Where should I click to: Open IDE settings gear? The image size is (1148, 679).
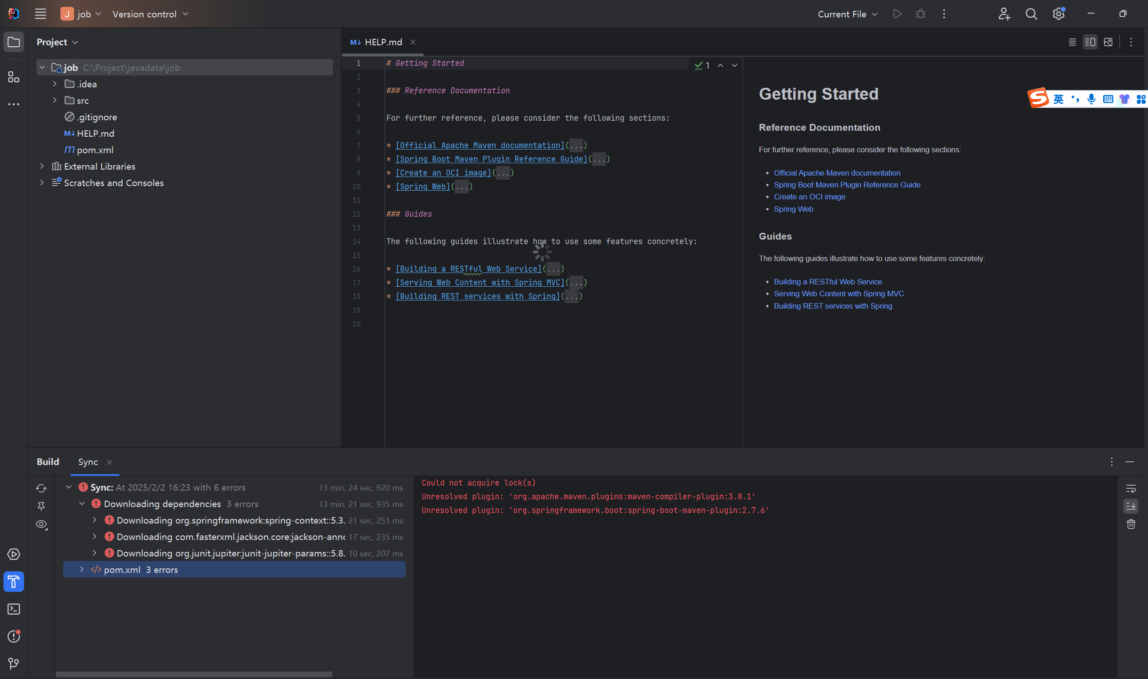click(1058, 14)
